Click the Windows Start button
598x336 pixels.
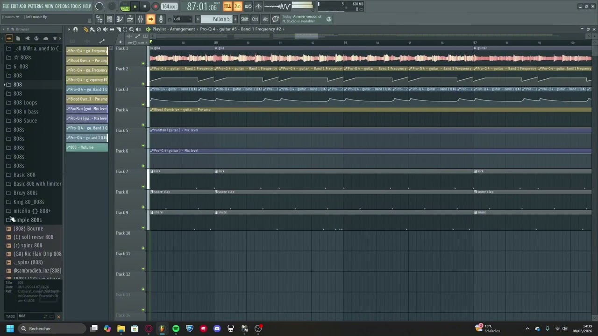10,329
